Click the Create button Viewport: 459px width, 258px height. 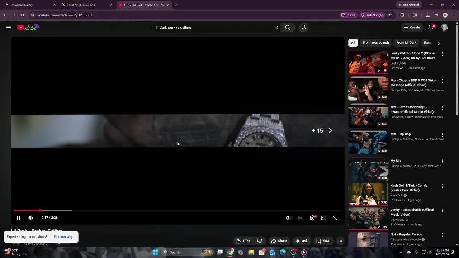tap(412, 27)
